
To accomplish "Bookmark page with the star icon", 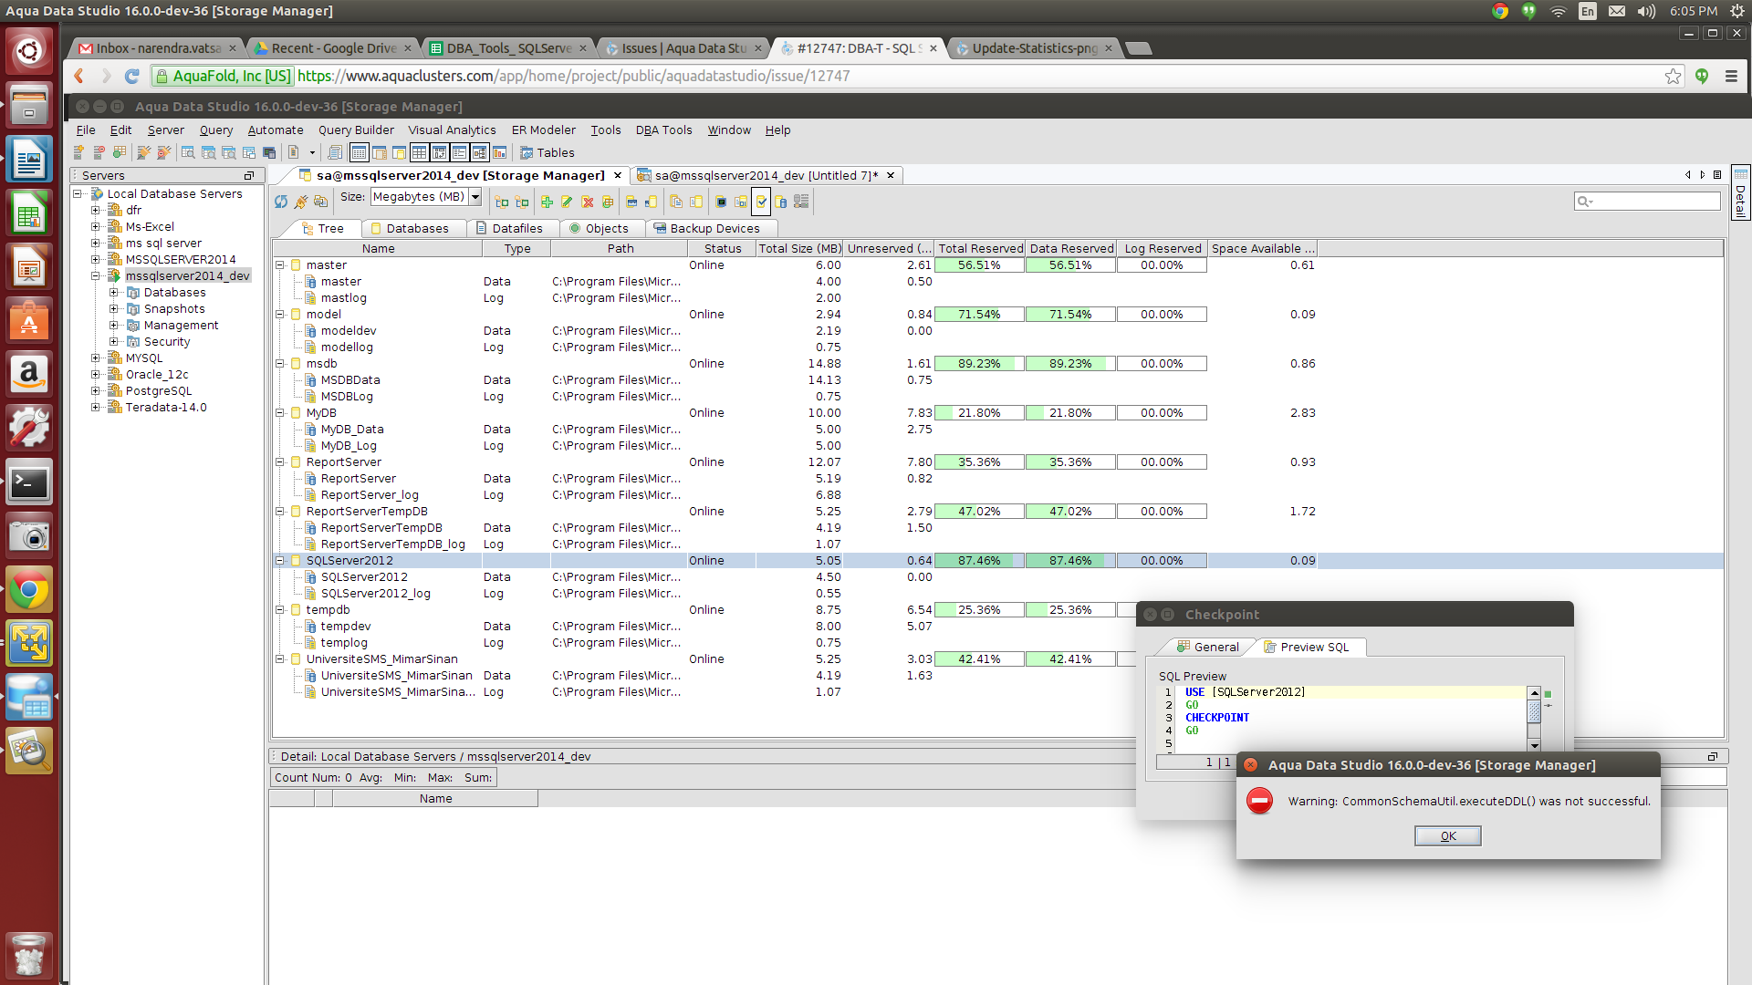I will (1673, 77).
